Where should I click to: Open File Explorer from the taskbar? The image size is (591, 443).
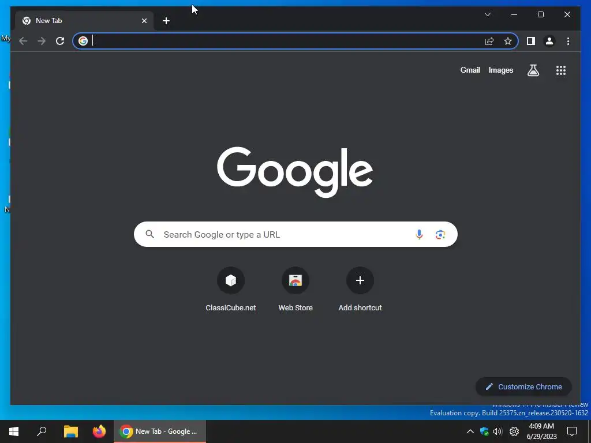click(70, 431)
